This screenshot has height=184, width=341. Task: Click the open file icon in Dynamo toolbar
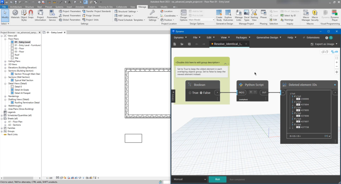click(182, 44)
